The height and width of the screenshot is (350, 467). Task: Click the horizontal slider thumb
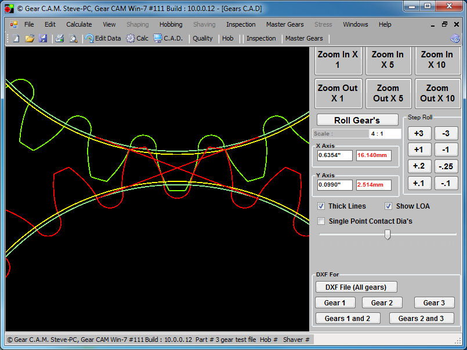coord(388,235)
